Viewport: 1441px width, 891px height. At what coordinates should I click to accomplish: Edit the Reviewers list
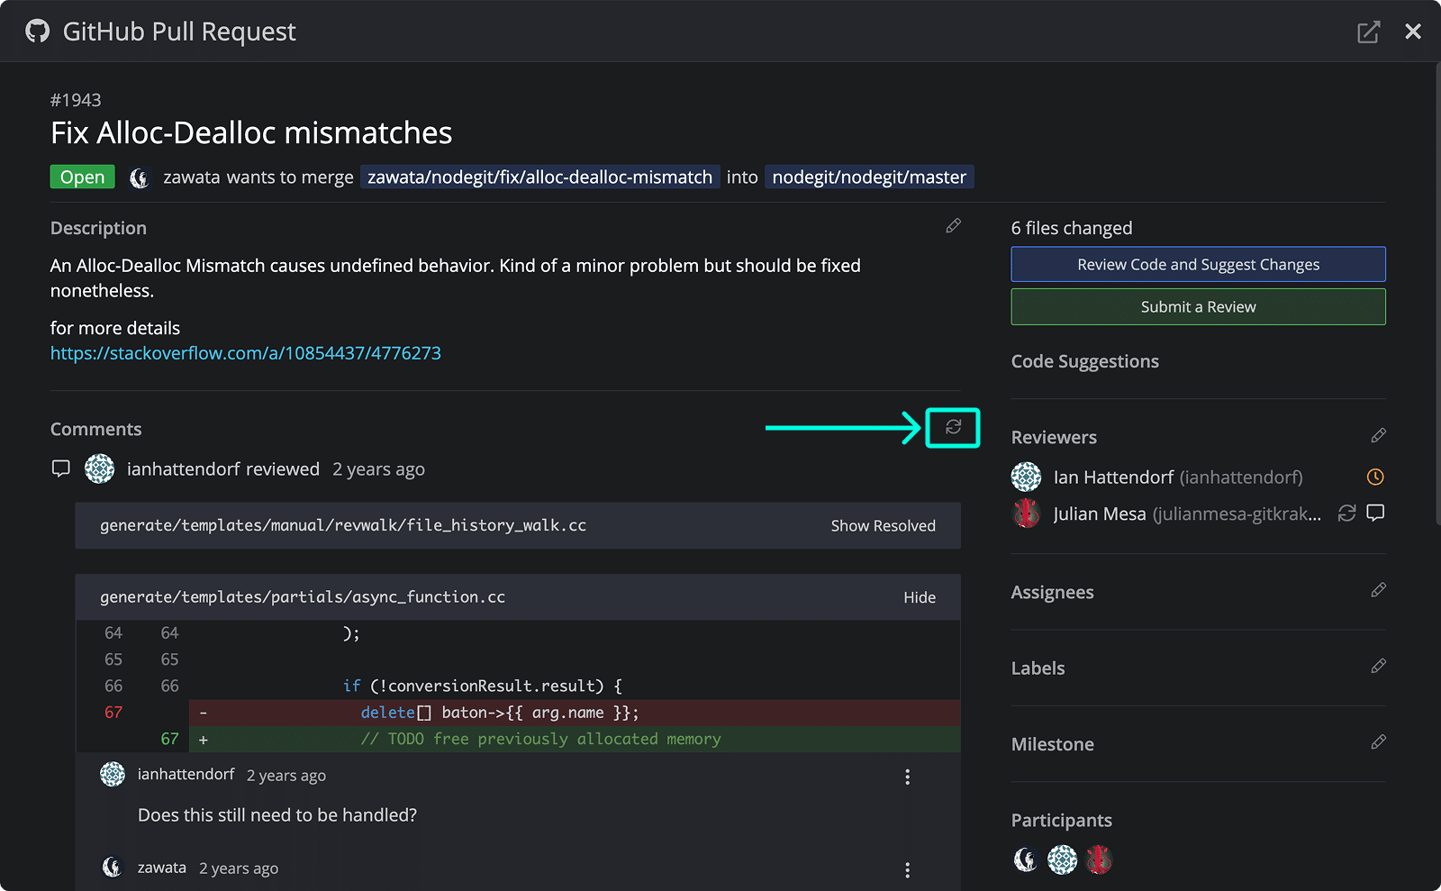point(1378,435)
